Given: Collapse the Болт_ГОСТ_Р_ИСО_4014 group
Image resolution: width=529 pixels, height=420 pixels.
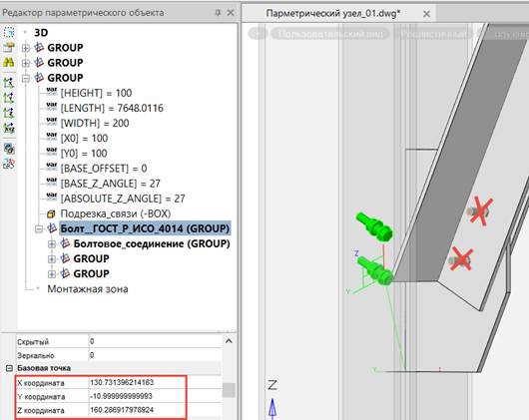Looking at the screenshot, I should point(39,228).
